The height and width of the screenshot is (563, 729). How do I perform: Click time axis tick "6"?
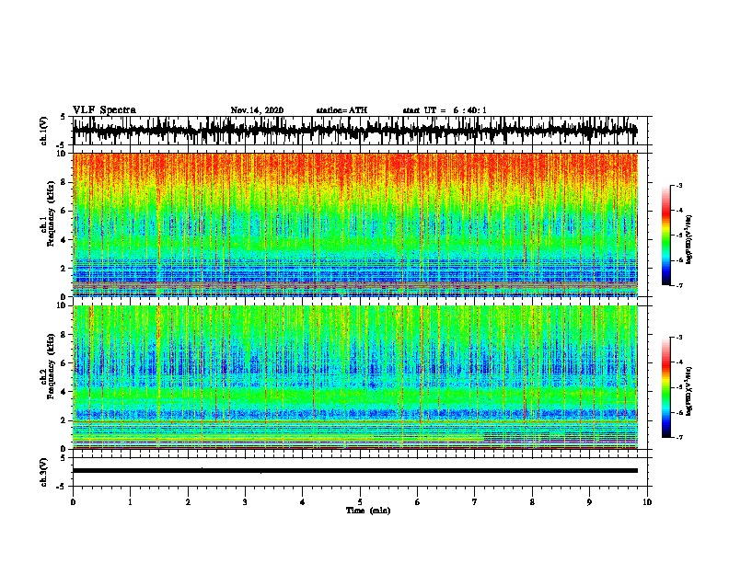(418, 501)
